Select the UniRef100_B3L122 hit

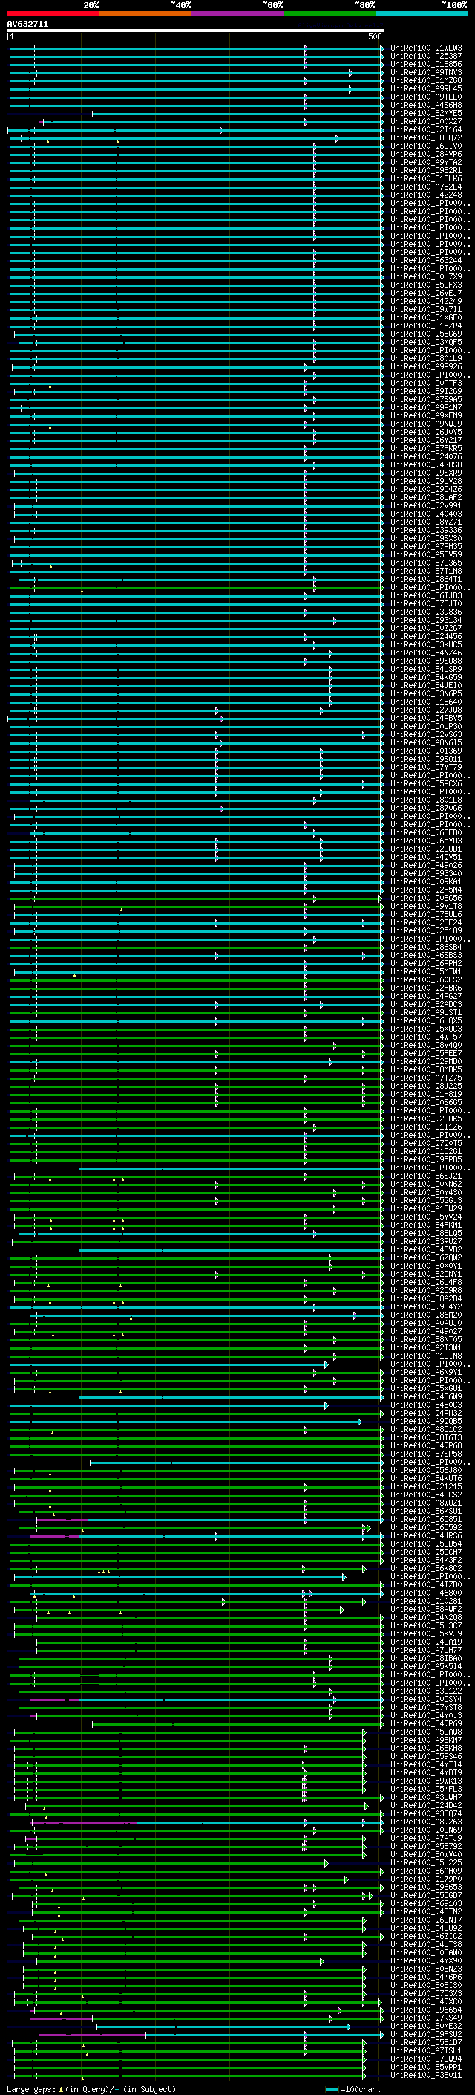tap(426, 1691)
